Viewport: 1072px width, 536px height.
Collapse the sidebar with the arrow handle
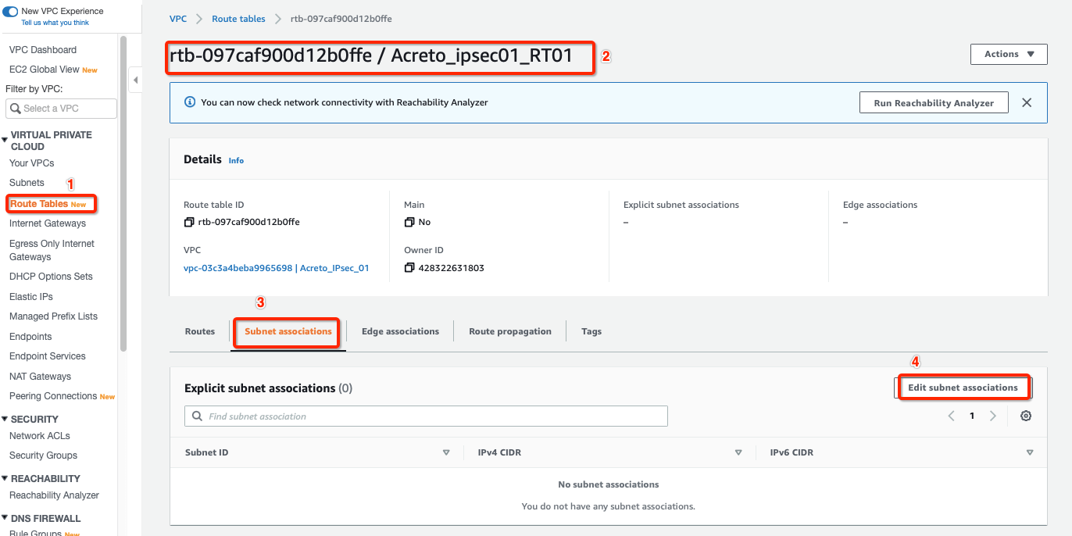(135, 80)
